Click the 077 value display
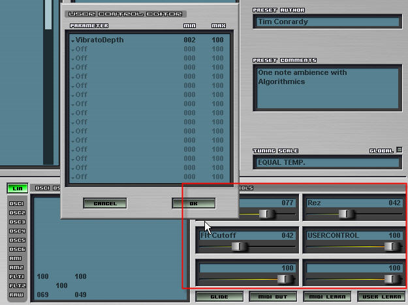 [x=287, y=203]
